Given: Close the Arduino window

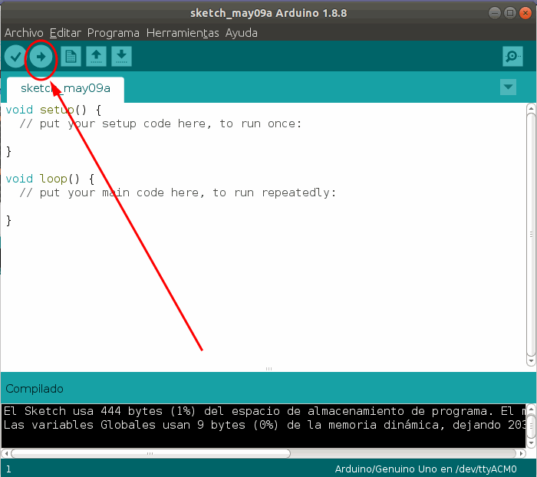Looking at the screenshot, I should click(x=525, y=13).
